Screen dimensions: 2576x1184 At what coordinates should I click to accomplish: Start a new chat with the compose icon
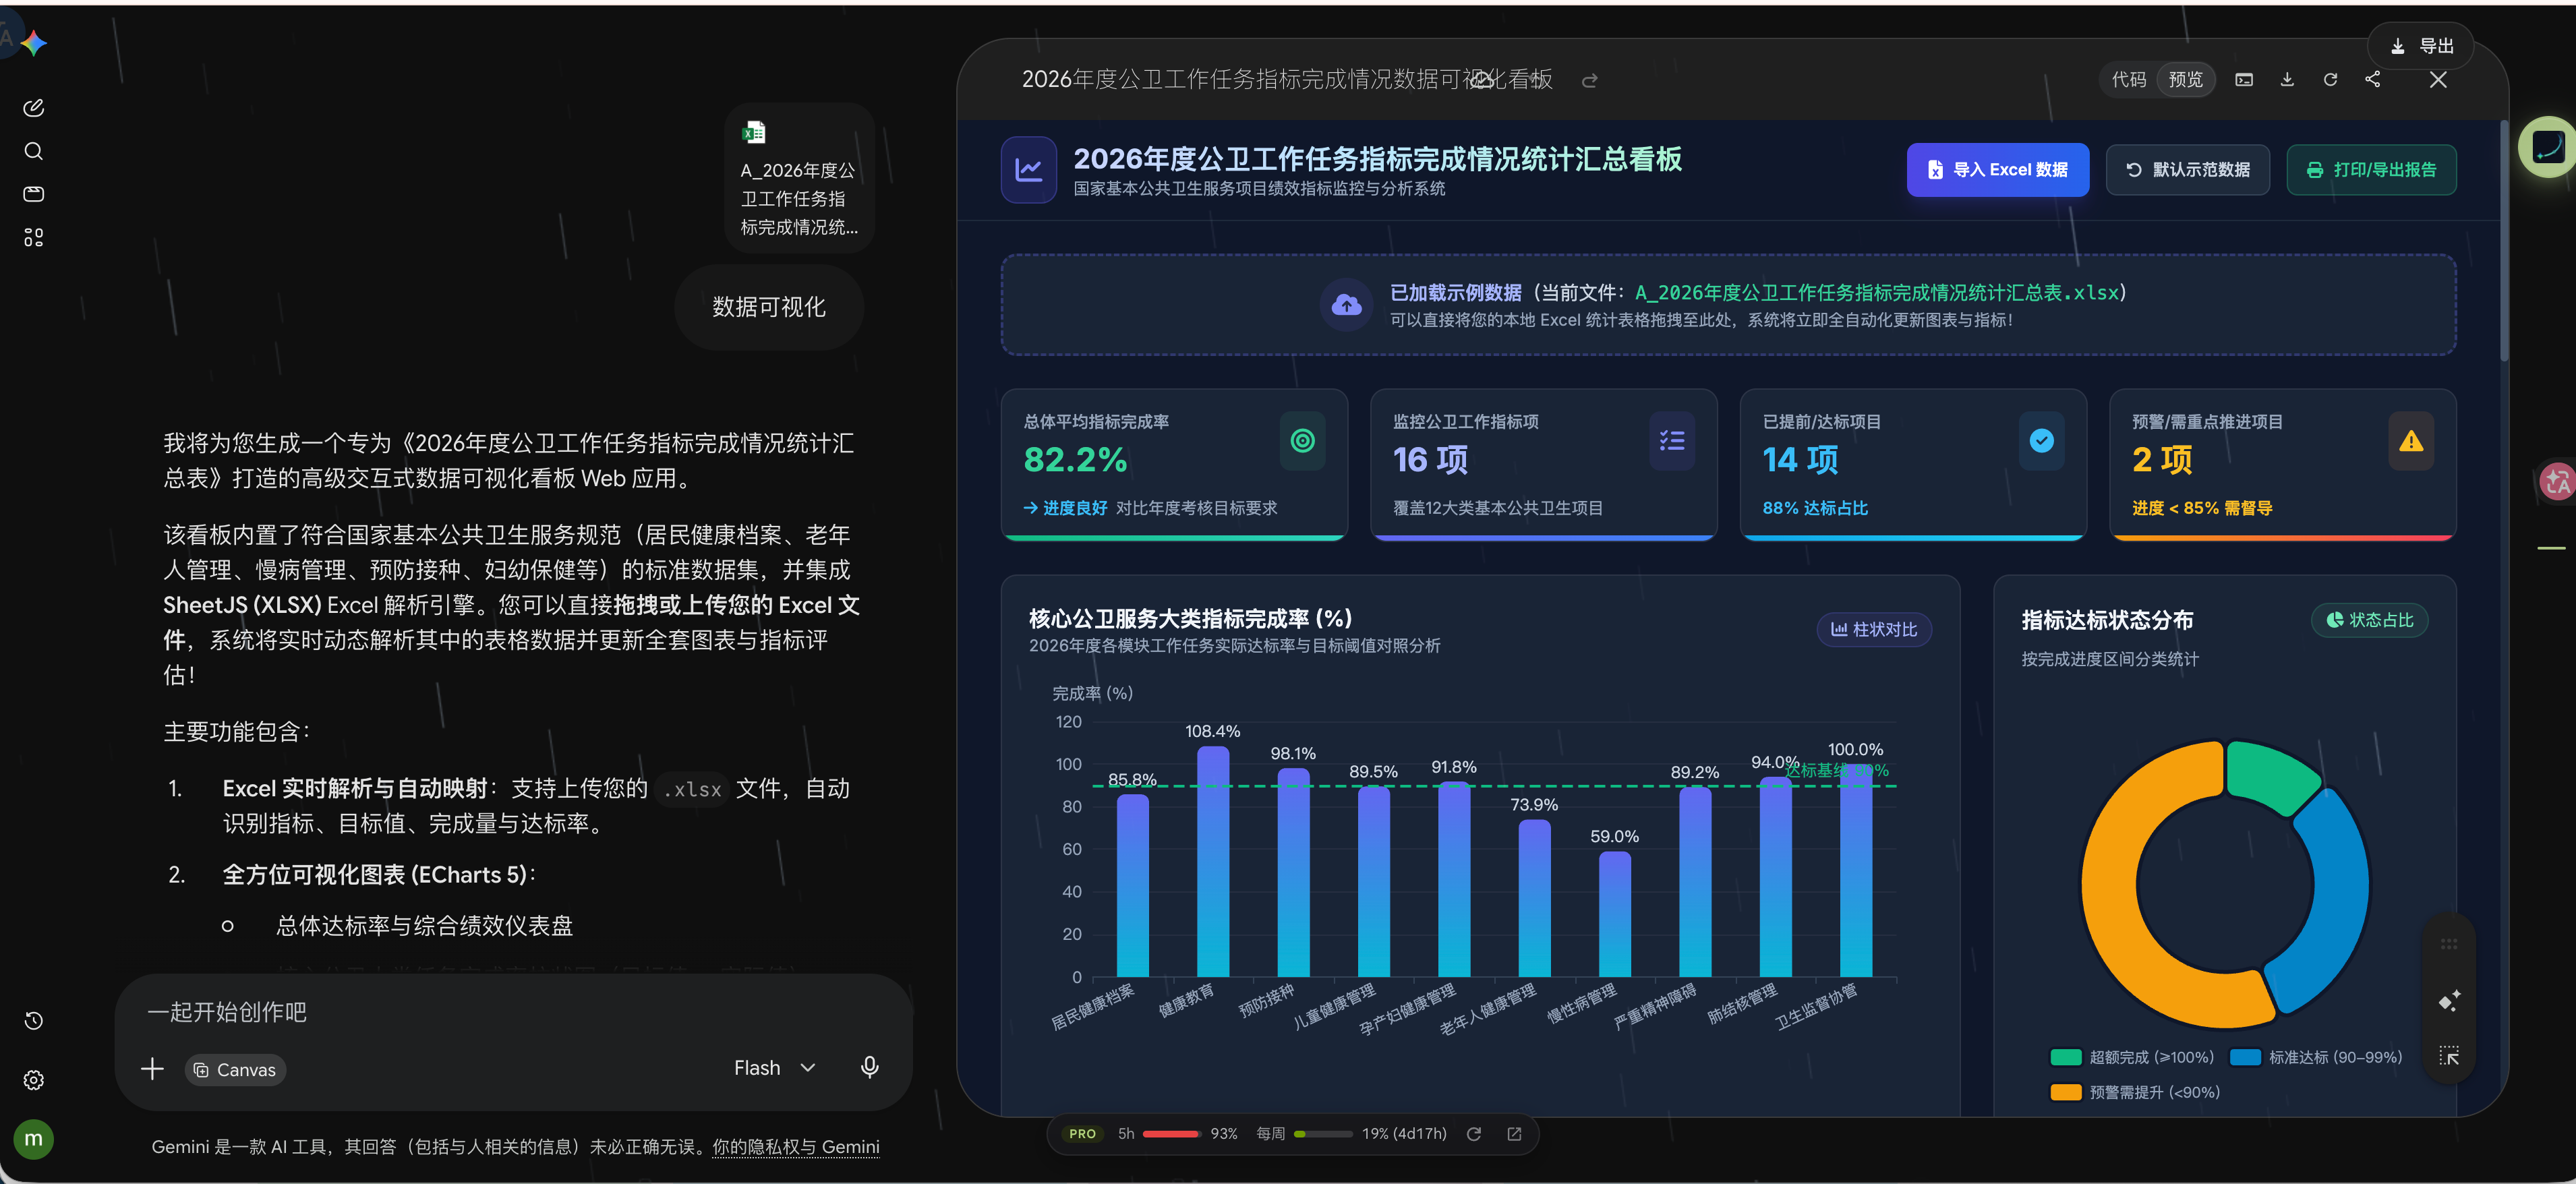point(34,107)
